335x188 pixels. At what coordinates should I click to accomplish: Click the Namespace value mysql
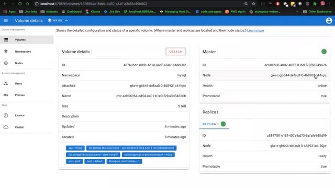coord(181,75)
